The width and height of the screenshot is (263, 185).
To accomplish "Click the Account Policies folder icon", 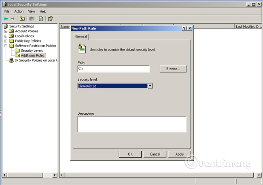I will [x=11, y=31].
